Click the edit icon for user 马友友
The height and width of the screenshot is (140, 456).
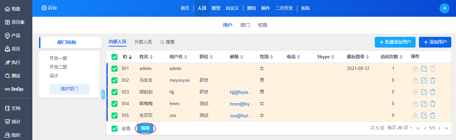pyautogui.click(x=424, y=80)
